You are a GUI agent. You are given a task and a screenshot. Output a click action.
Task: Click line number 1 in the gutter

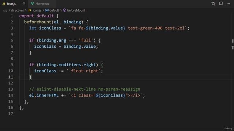(12, 16)
